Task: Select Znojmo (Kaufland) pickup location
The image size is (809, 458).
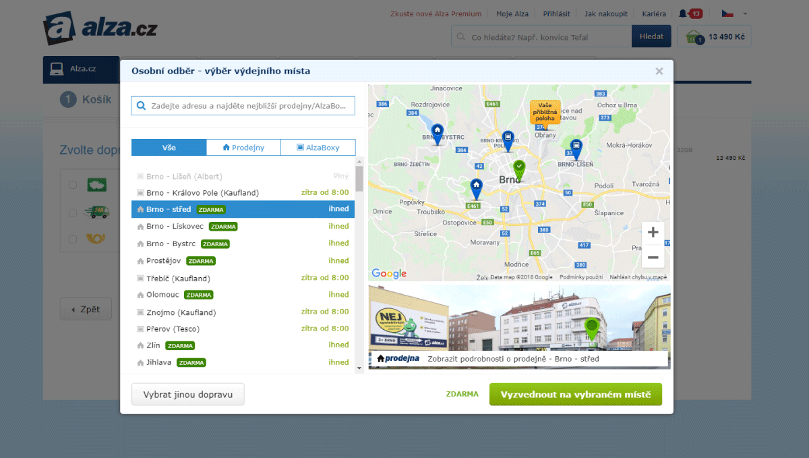Action: [243, 312]
